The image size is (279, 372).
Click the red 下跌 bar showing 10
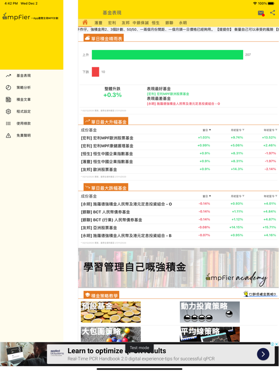95,72
